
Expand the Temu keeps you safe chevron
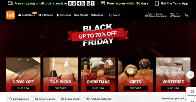click(186, 99)
